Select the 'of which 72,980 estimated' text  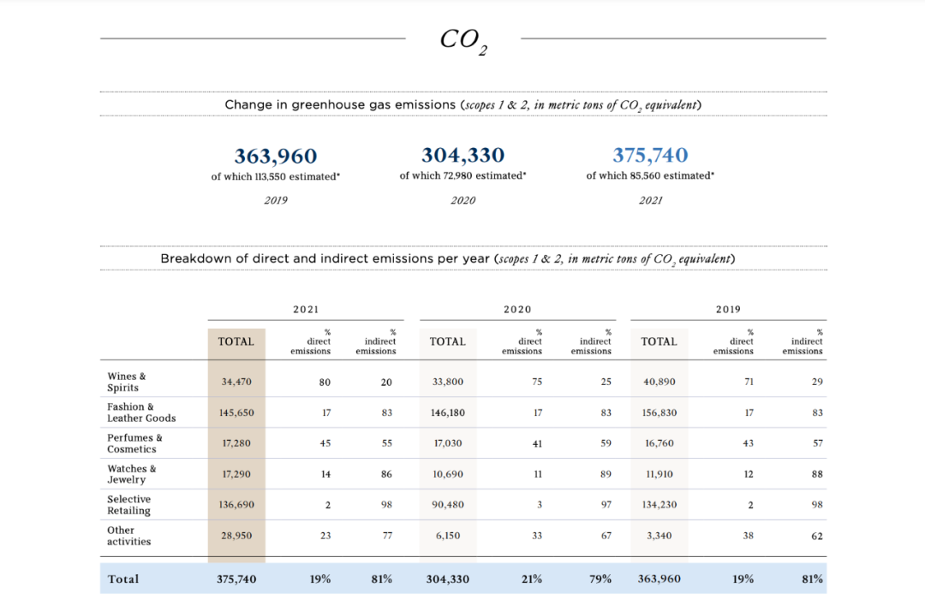[462, 175]
